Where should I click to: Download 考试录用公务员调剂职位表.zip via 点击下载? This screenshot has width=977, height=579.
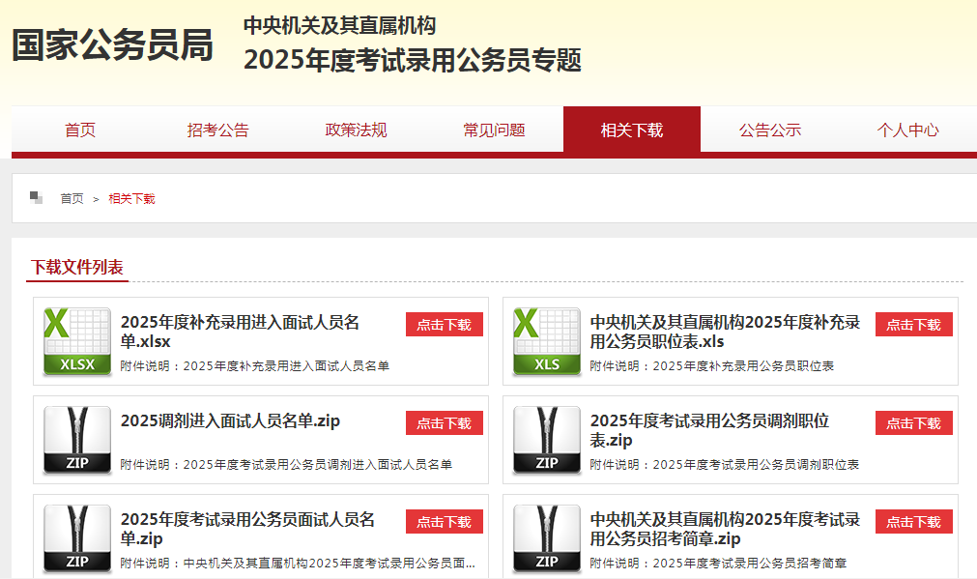click(x=913, y=423)
